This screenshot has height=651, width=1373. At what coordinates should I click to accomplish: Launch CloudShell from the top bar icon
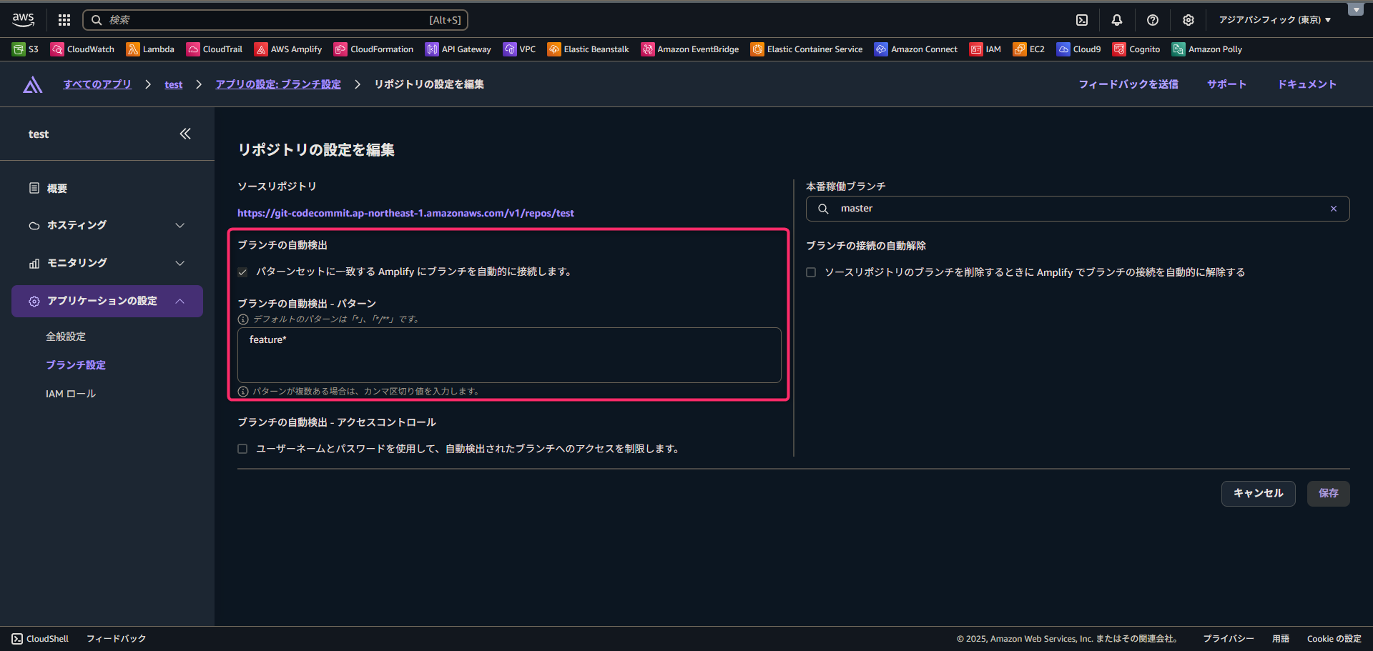[x=1082, y=20]
